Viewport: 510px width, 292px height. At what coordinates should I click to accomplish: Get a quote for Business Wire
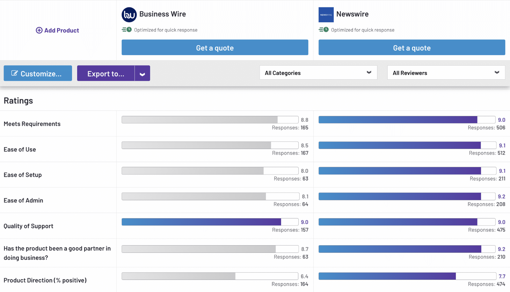[215, 47]
